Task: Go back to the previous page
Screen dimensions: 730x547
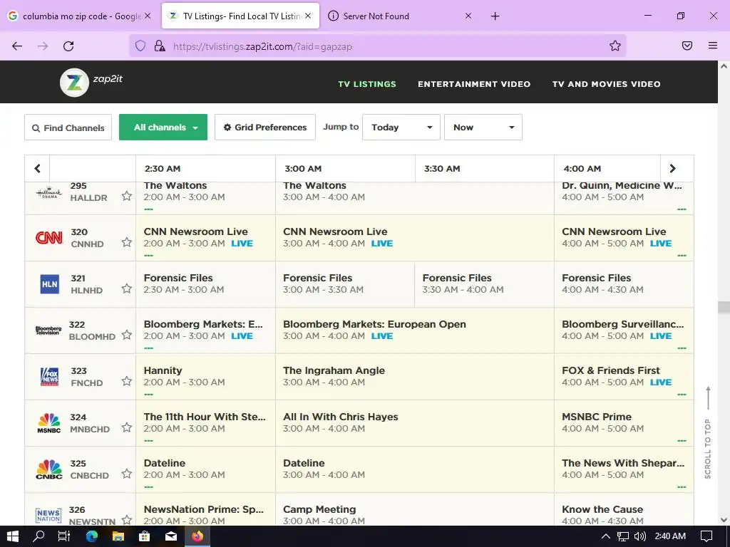Action: click(x=17, y=46)
